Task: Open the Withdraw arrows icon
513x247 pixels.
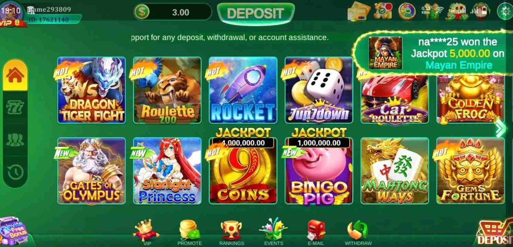Action: [358, 230]
